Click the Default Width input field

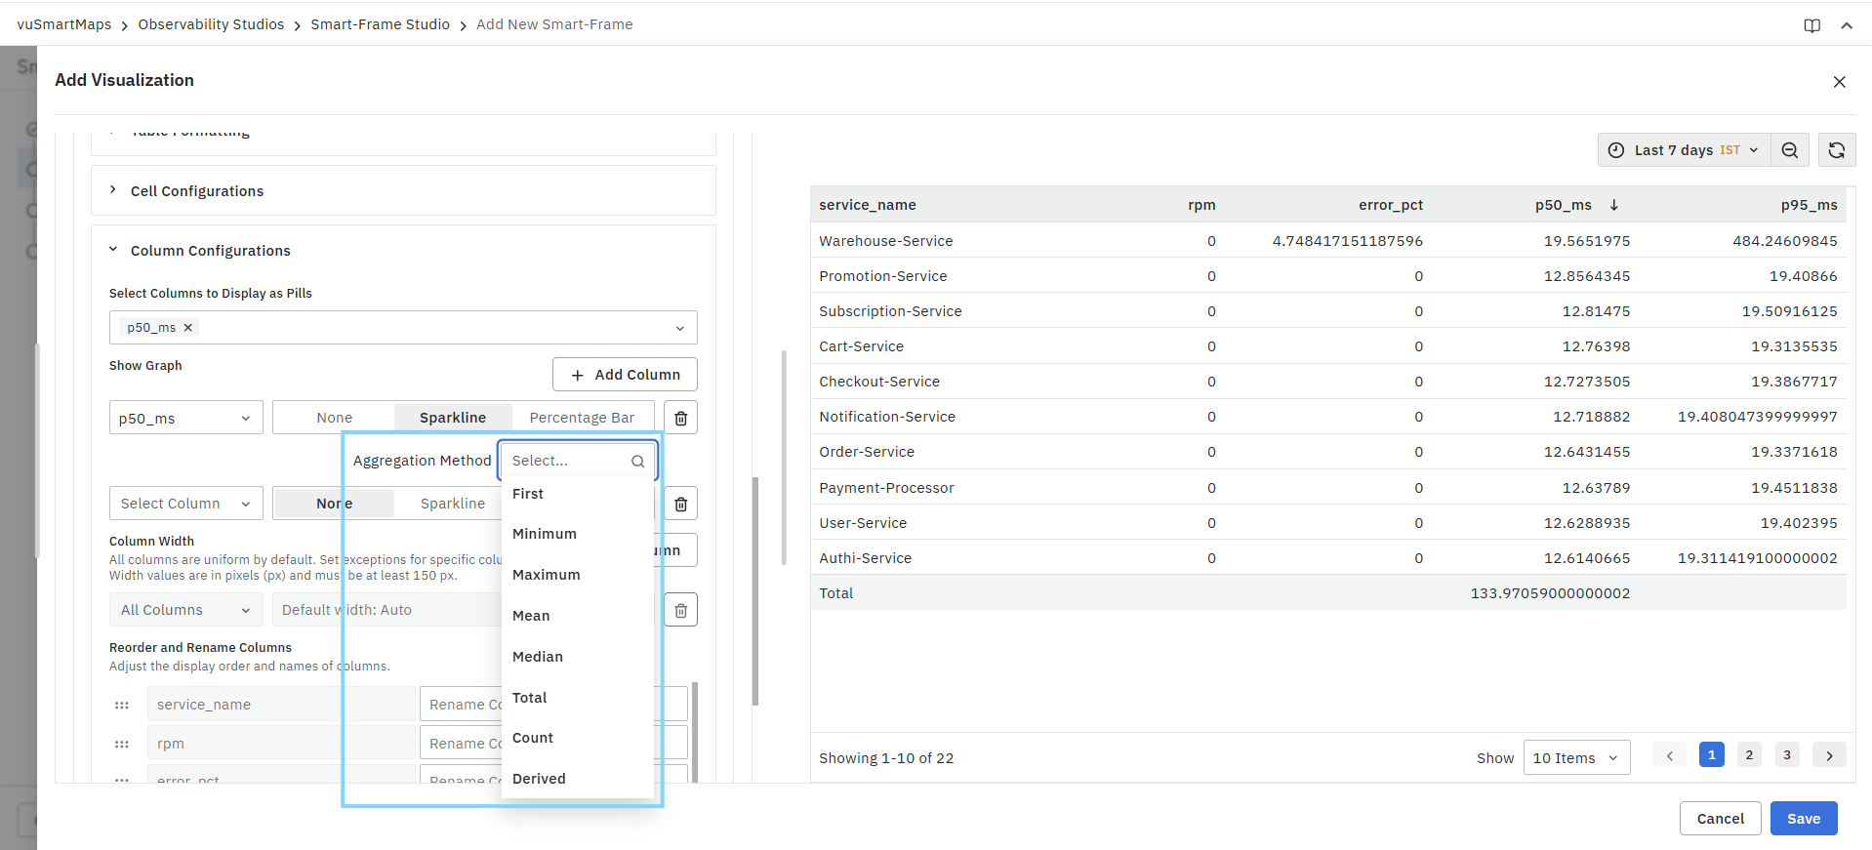click(x=387, y=610)
